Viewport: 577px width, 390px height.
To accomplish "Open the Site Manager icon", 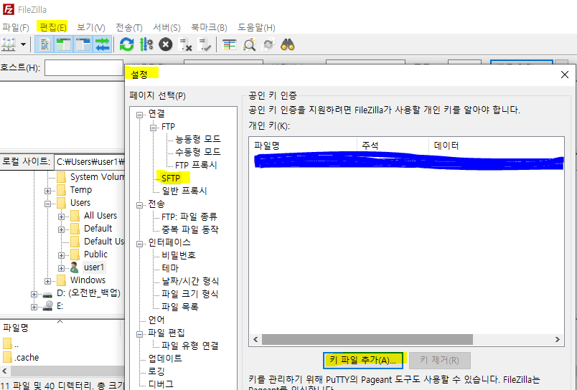I will tap(9, 44).
